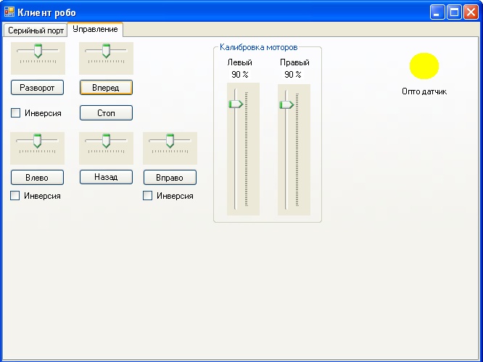
Task: Click the slider thumb above Вперед
Action: coord(106,51)
